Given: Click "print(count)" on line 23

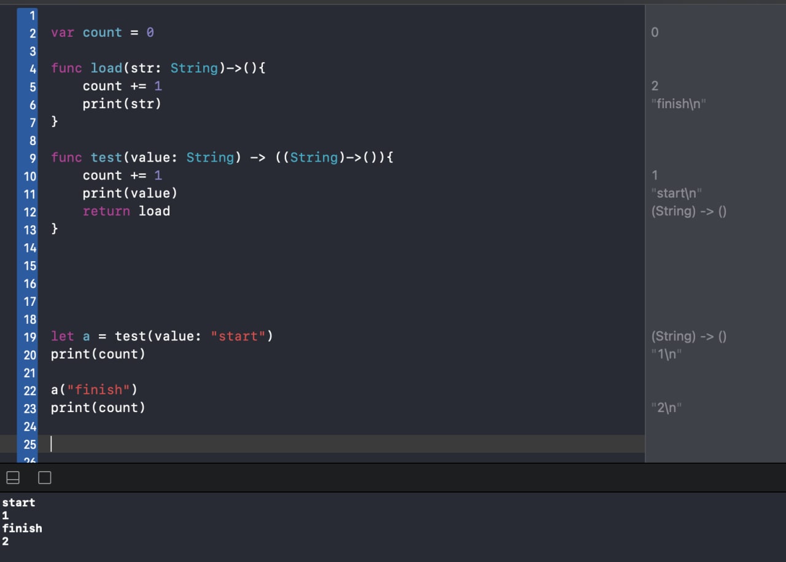Looking at the screenshot, I should [98, 407].
